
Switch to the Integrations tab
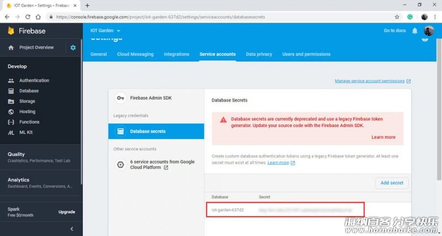[x=176, y=54]
